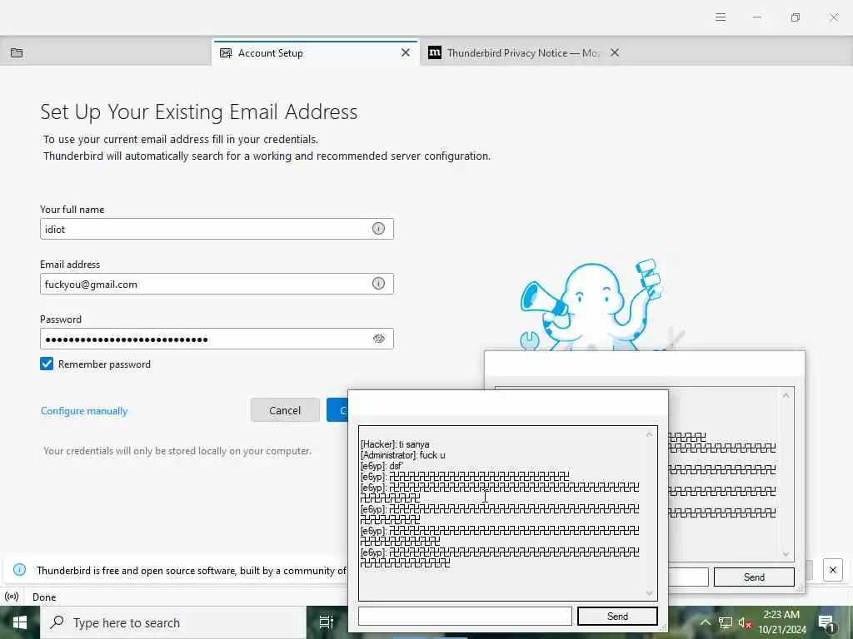Click the muted volume tray icon

point(745,622)
